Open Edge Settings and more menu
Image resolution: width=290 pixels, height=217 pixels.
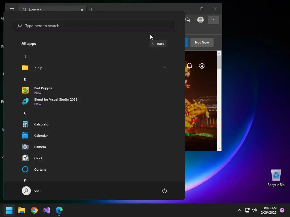(x=214, y=20)
